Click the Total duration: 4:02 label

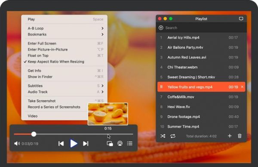[x=201, y=136]
